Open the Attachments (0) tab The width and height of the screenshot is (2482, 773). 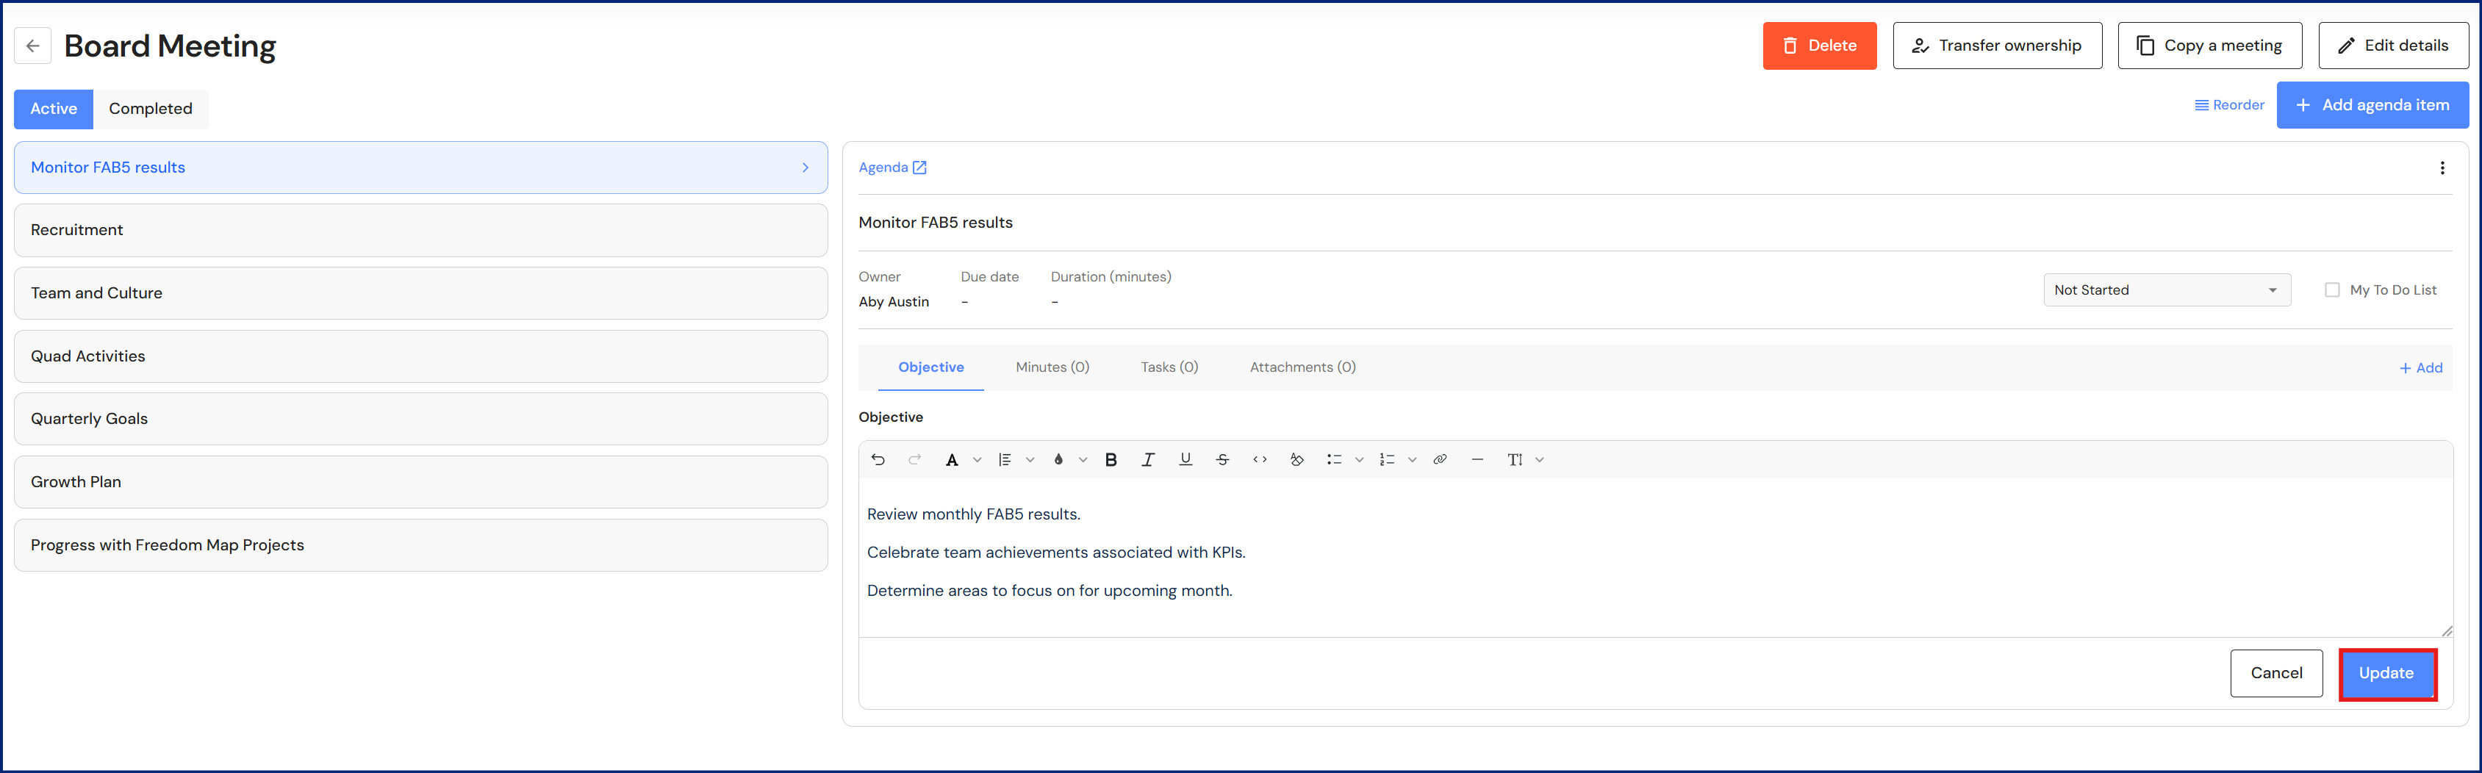point(1302,367)
